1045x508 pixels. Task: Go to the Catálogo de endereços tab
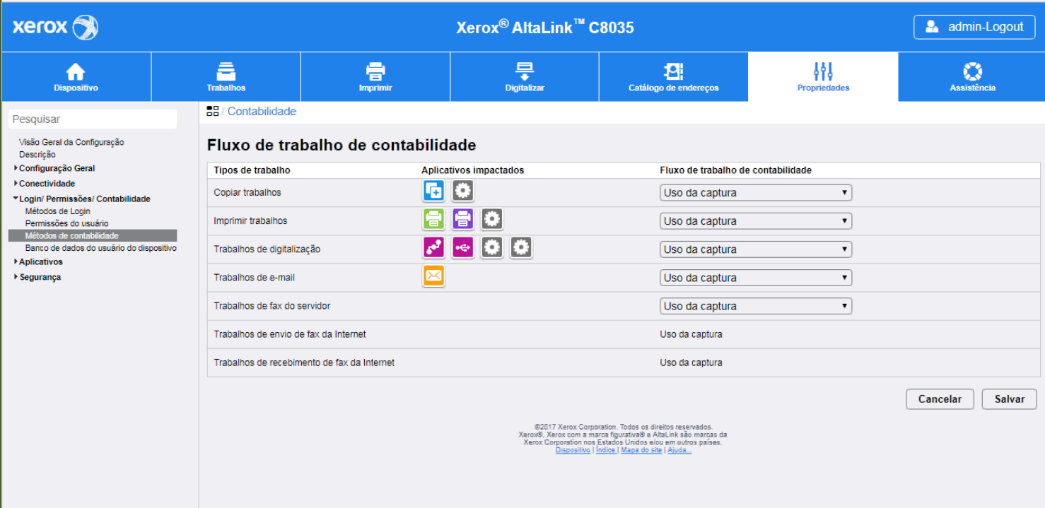click(x=673, y=77)
